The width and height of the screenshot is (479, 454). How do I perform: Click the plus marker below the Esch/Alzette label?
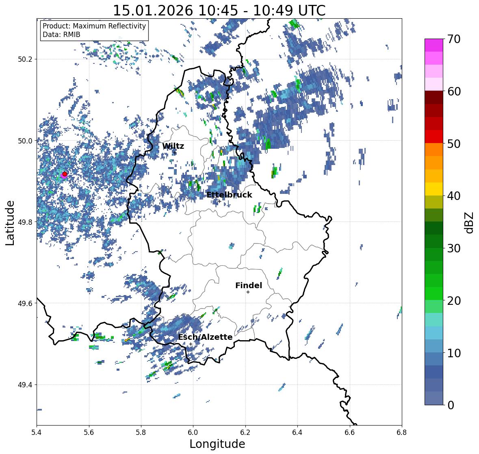coord(191,344)
